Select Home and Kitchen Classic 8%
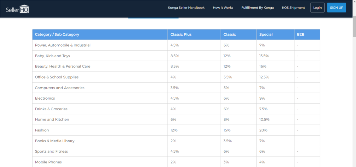The width and height of the screenshot is (356, 167). (226, 120)
